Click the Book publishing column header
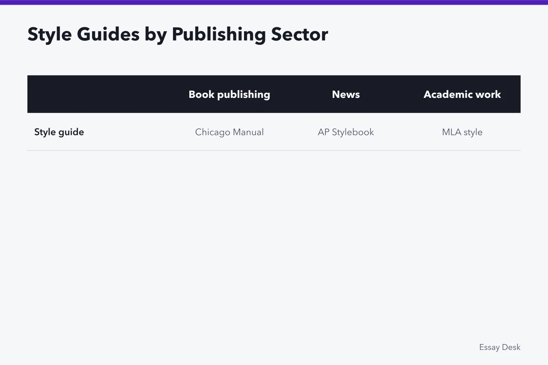Screen dimensions: 548x365 click(x=229, y=94)
